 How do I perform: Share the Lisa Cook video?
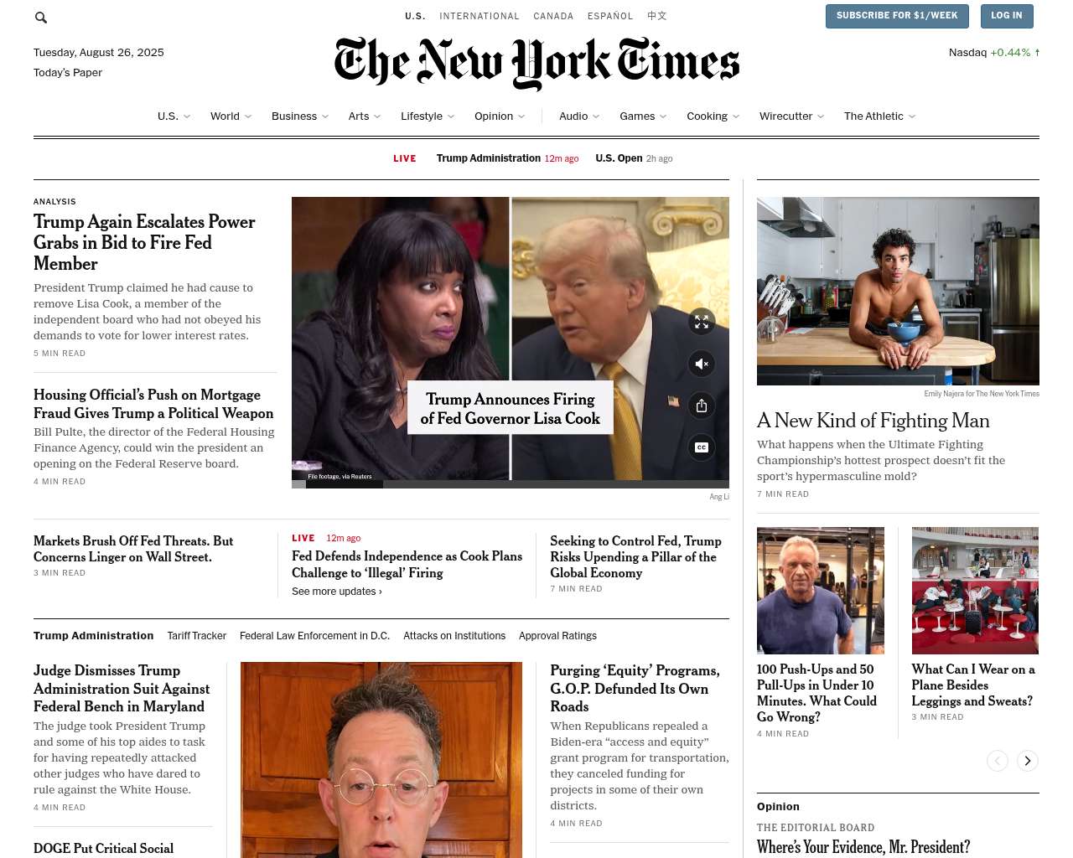[x=702, y=406]
